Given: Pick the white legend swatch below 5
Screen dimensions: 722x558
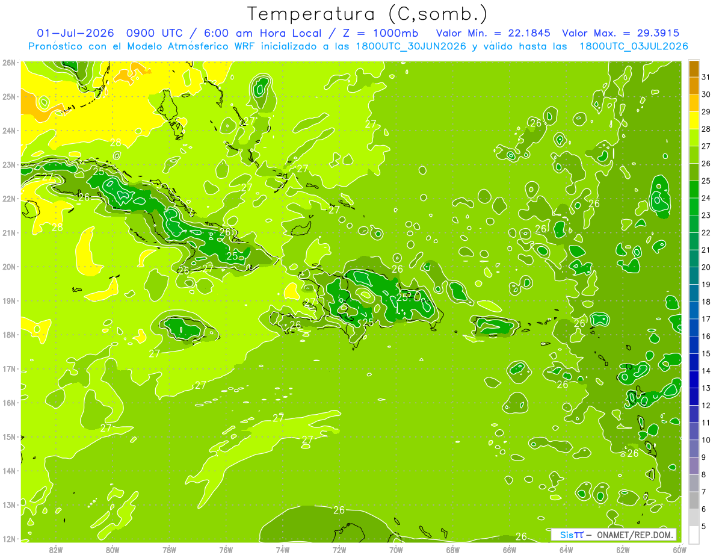Looking at the screenshot, I should tap(694, 535).
